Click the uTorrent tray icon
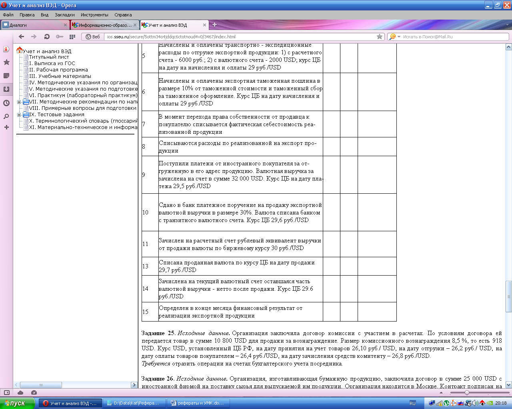 [446, 403]
